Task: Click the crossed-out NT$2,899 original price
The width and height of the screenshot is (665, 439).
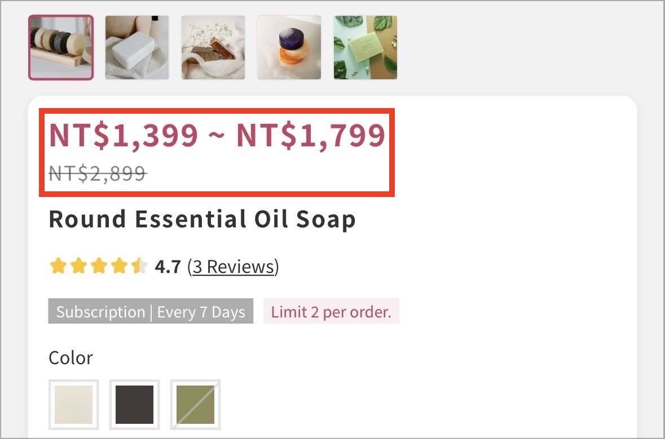Action: click(x=98, y=173)
